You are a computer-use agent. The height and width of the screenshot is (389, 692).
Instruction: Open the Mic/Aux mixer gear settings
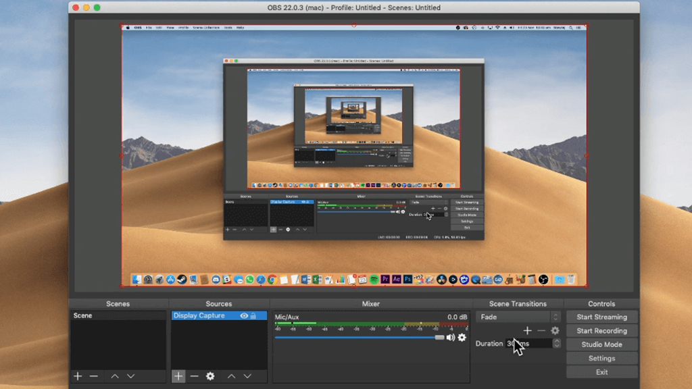[x=462, y=338]
